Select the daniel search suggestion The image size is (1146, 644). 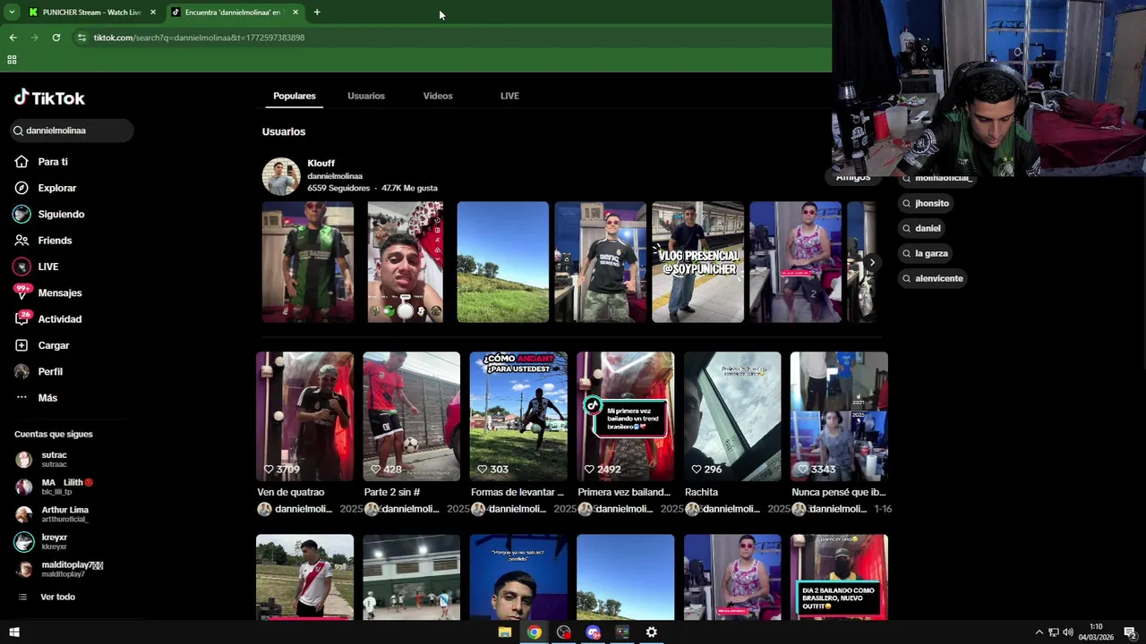point(922,228)
